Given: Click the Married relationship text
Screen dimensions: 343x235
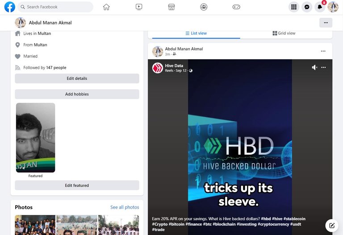Looking at the screenshot, I should coord(30,56).
